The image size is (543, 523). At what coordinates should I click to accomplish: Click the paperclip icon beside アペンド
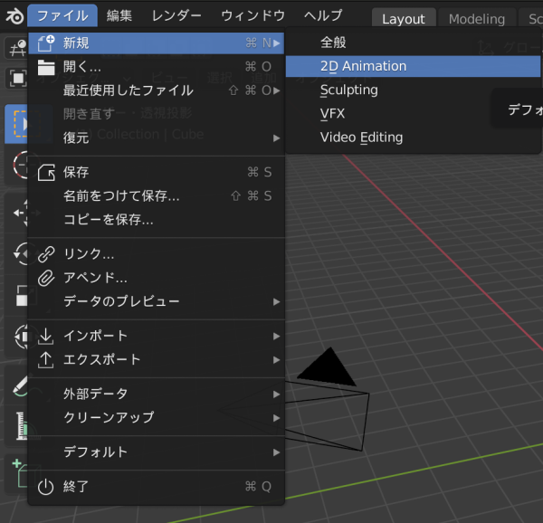46,278
